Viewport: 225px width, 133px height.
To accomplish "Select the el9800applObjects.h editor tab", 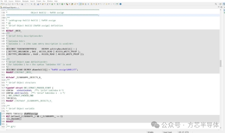I will coord(9,7).
